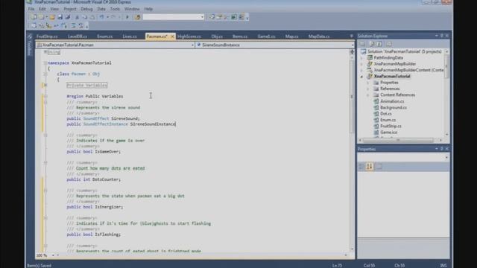Click the Paste icon in the toolbar
Screen dimensions: 477x268
[92, 17]
